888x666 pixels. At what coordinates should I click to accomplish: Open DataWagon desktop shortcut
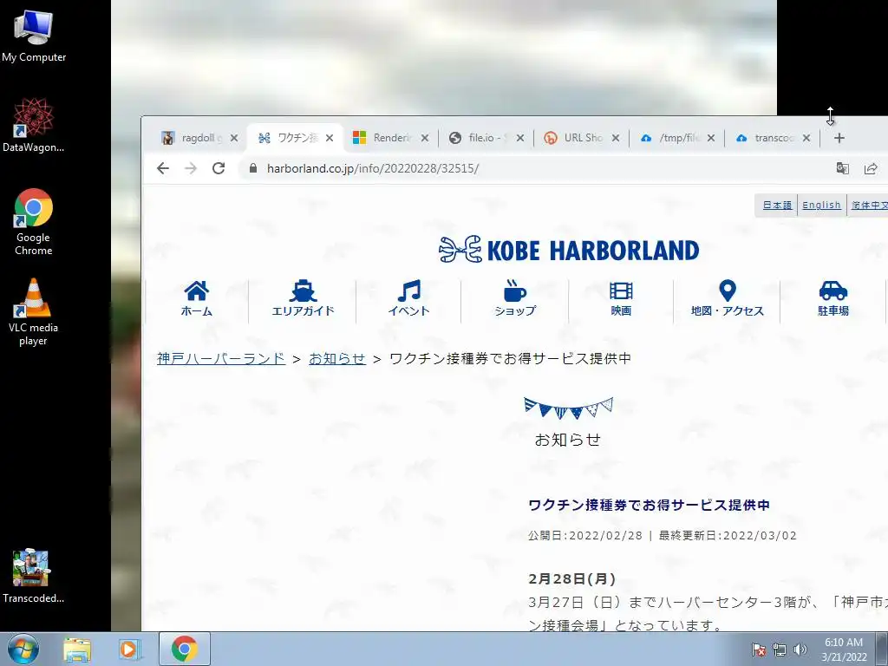[x=34, y=125]
